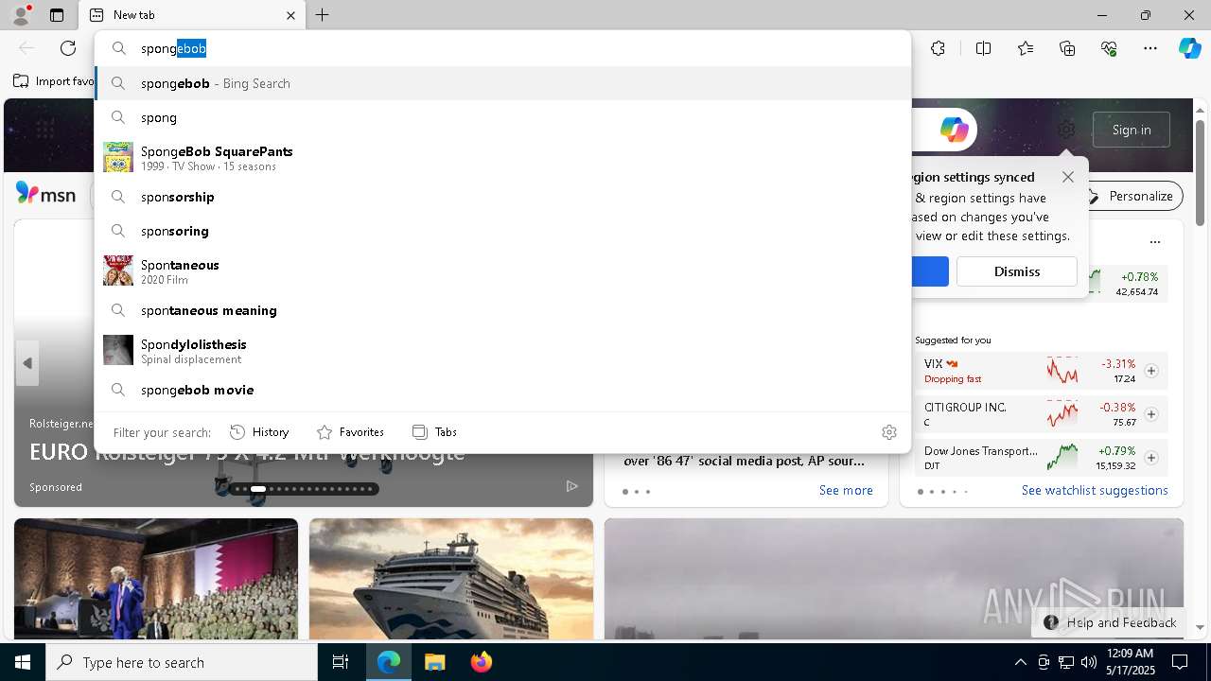Click the Sign in button
Image resolution: width=1211 pixels, height=681 pixels.
[x=1132, y=130]
